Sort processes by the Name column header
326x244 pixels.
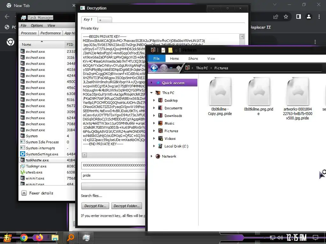(x=42, y=44)
